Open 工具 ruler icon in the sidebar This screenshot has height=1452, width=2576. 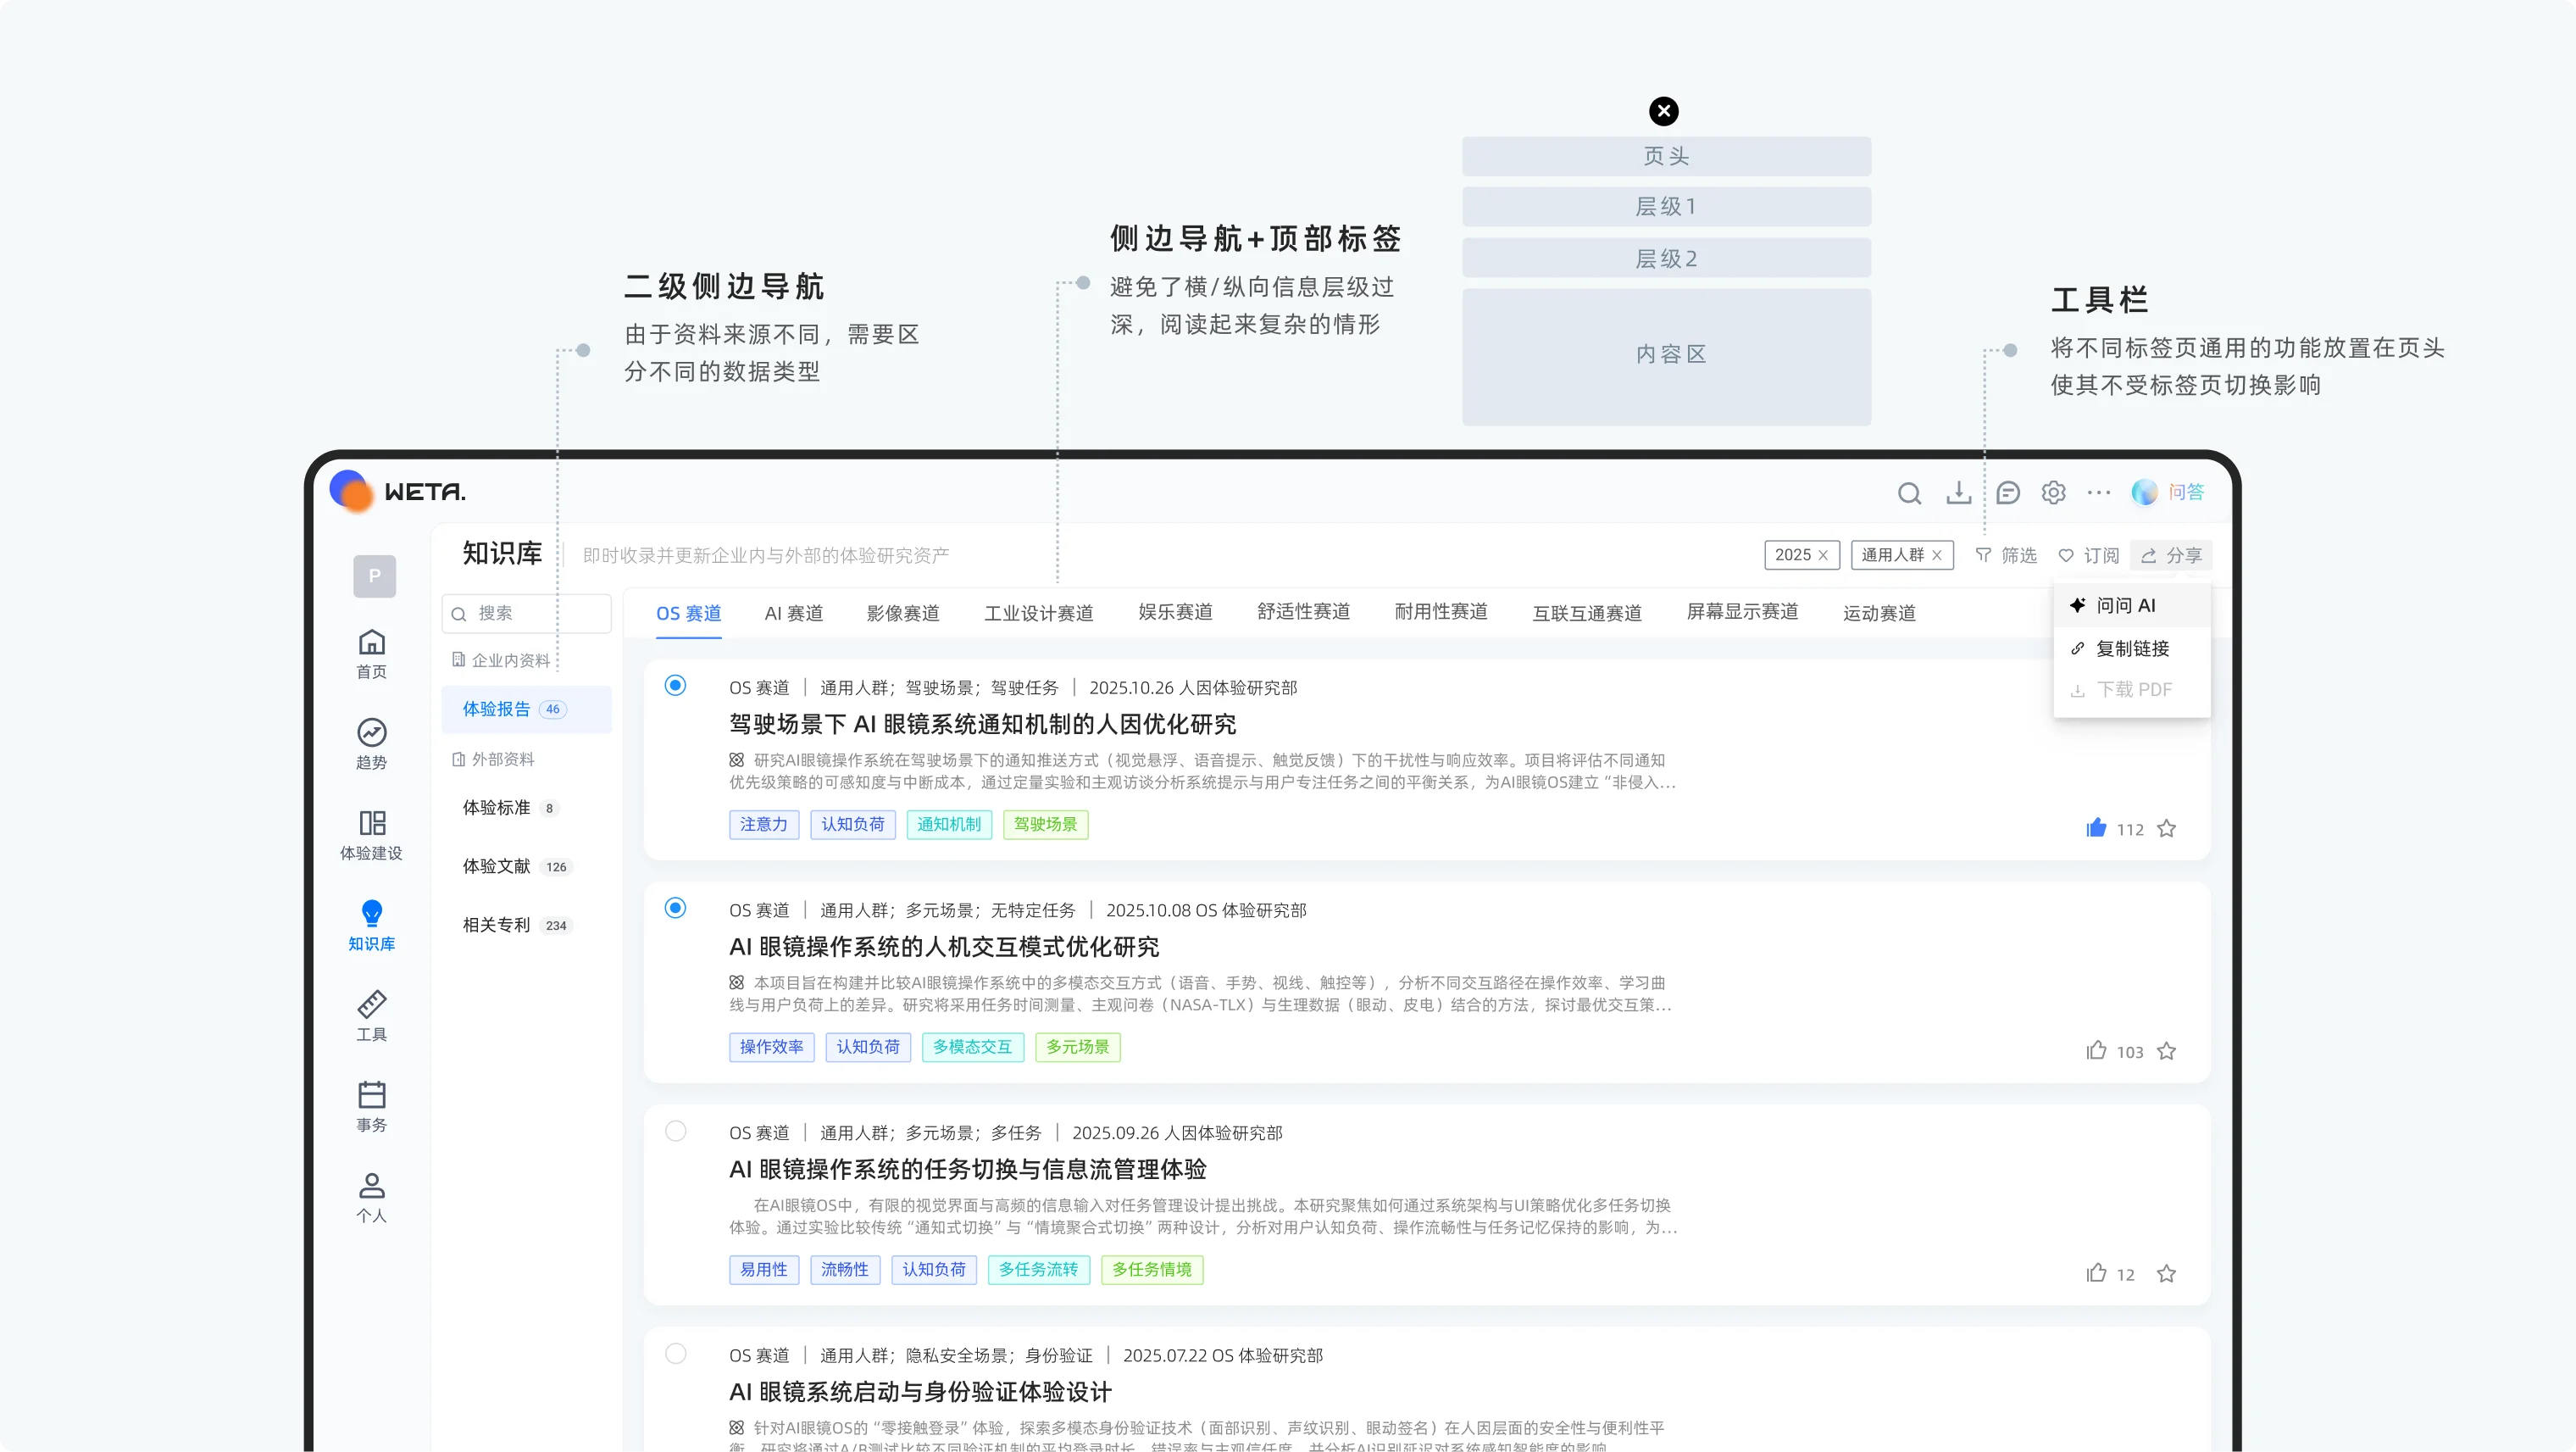click(371, 1016)
